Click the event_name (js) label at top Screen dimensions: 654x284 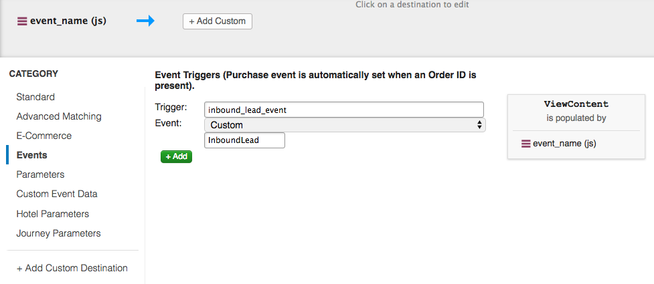click(68, 21)
